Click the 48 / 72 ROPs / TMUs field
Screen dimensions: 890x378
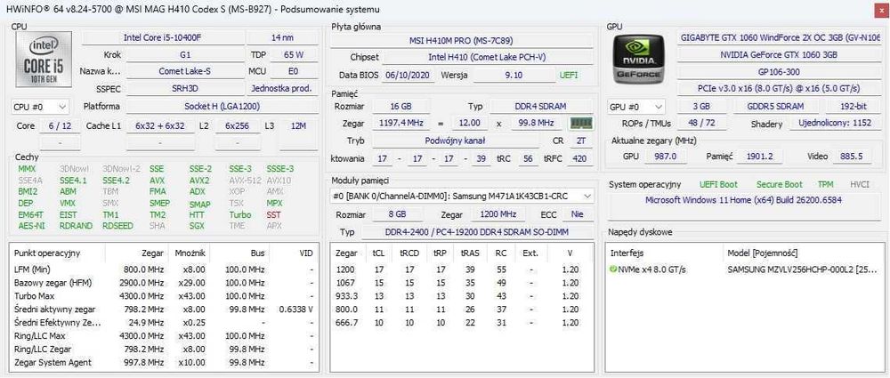700,123
